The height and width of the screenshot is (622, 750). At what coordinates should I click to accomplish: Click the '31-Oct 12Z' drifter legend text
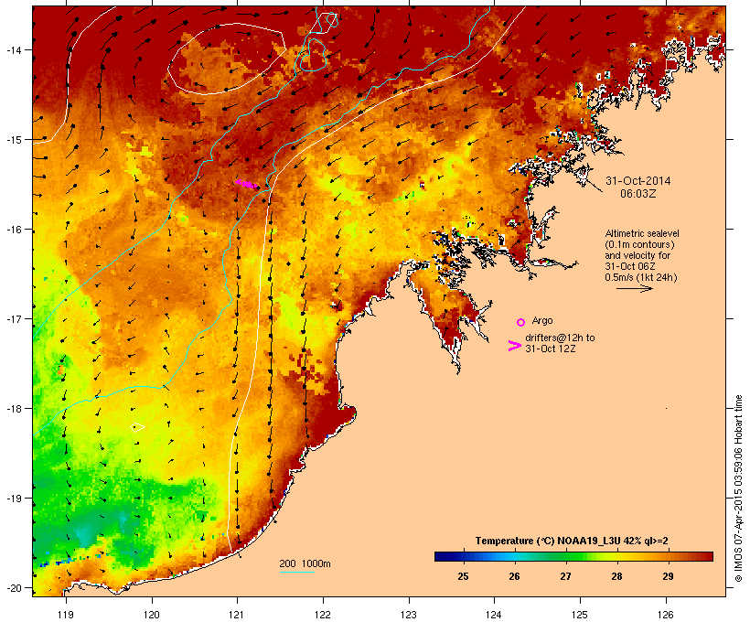coord(551,349)
